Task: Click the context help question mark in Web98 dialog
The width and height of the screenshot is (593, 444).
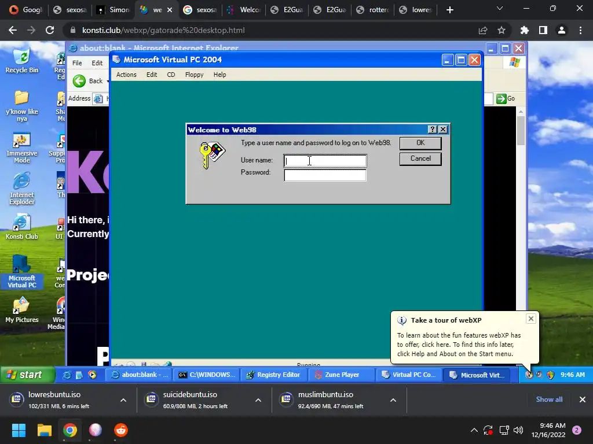Action: pyautogui.click(x=433, y=129)
